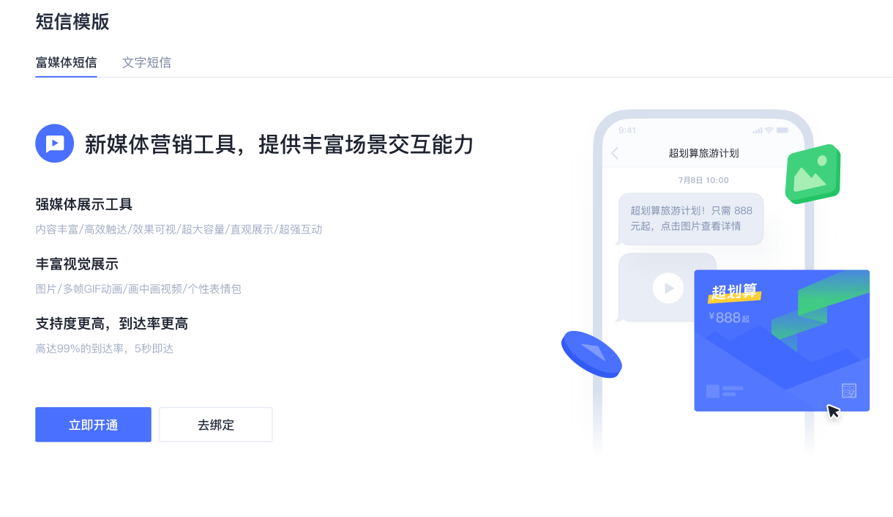Click the 超划算旅游计划 text message bubble
The image size is (893, 517).
click(x=691, y=218)
